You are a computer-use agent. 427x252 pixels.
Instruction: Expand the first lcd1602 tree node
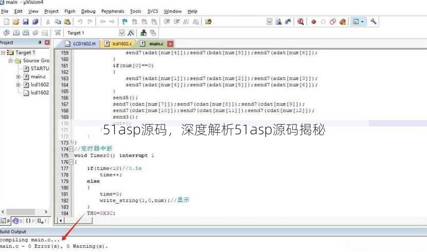coord(18,85)
